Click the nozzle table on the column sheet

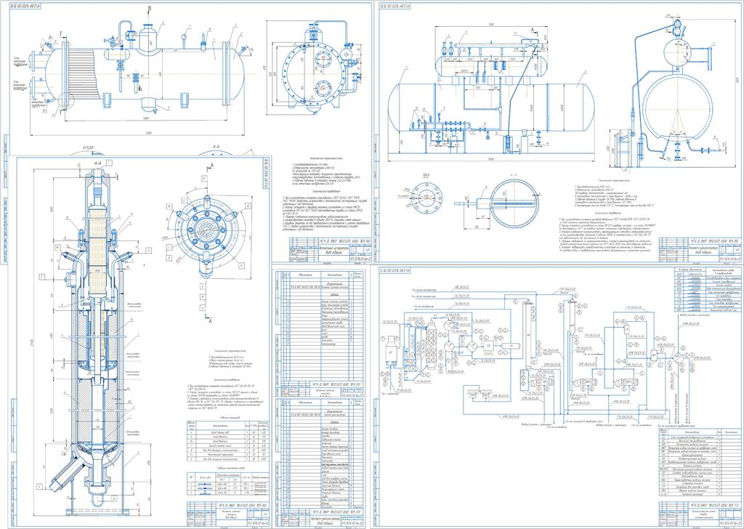(229, 441)
